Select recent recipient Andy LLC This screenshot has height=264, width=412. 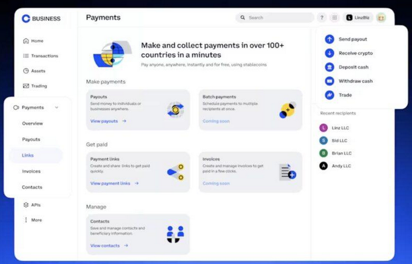[336, 166]
